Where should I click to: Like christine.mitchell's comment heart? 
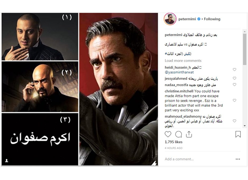point(234,100)
